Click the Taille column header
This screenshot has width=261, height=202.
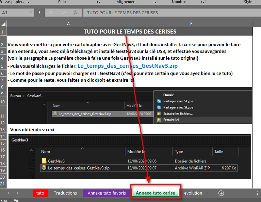[219, 151]
